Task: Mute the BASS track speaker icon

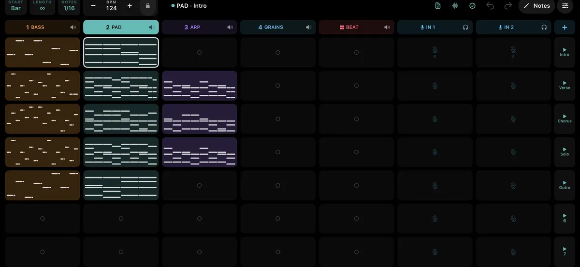Action: point(73,27)
